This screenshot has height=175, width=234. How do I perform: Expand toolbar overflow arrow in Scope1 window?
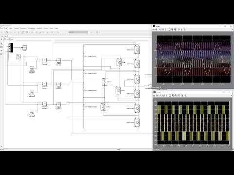pyautogui.click(x=231, y=96)
